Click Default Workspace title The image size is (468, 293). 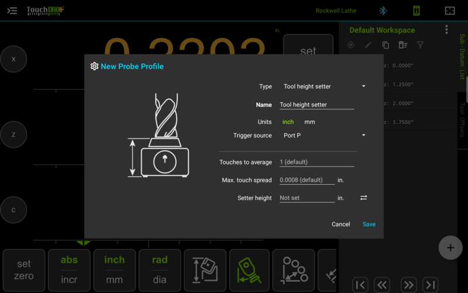(x=382, y=30)
